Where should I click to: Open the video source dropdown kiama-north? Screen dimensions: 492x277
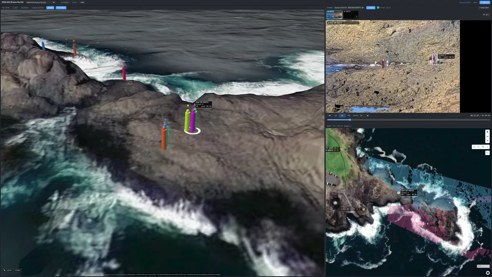coord(349,8)
